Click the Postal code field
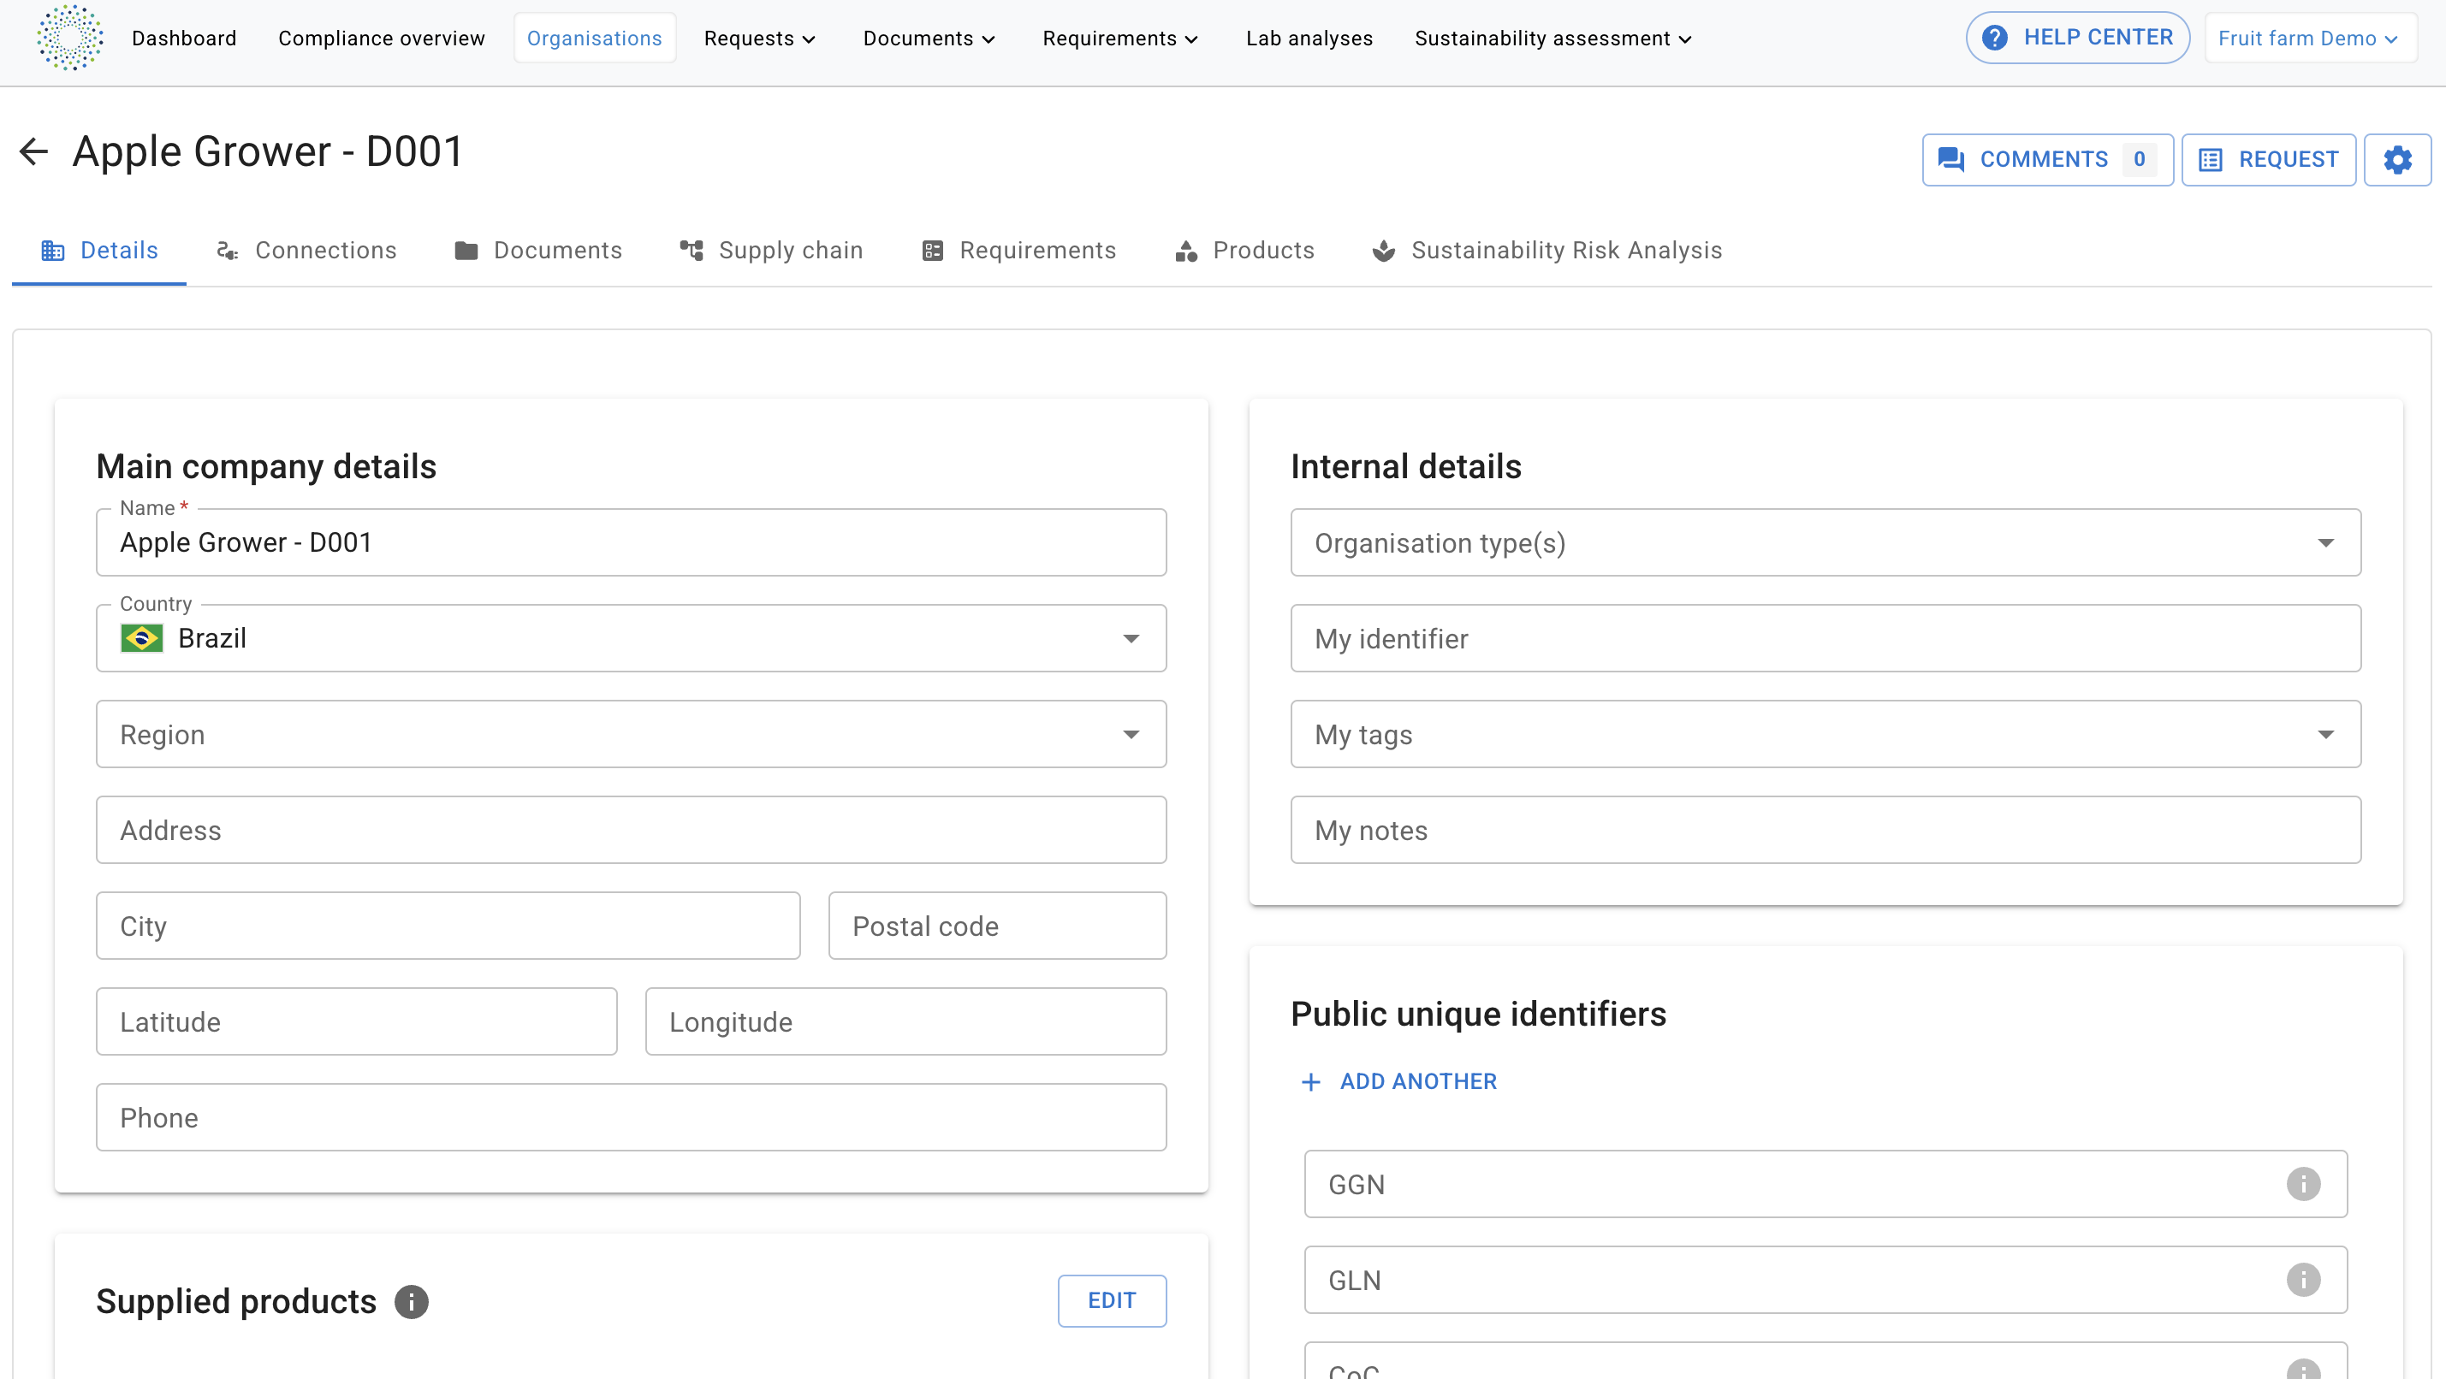The image size is (2446, 1379). pyautogui.click(x=997, y=926)
